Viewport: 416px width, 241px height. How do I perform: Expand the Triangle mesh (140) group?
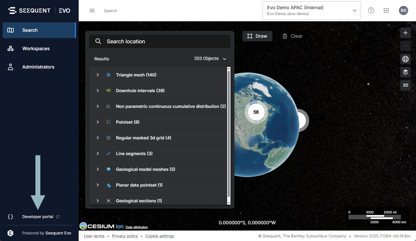click(98, 75)
